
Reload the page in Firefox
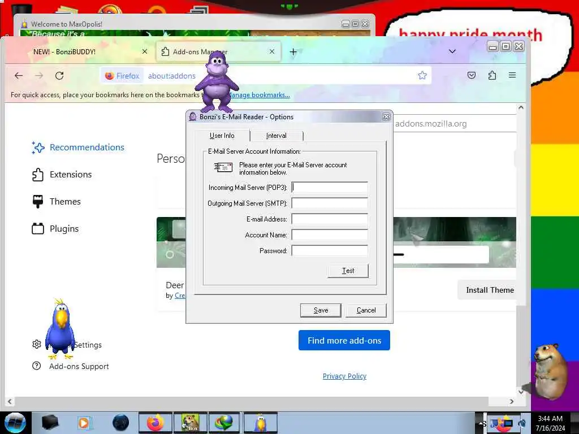coord(59,76)
